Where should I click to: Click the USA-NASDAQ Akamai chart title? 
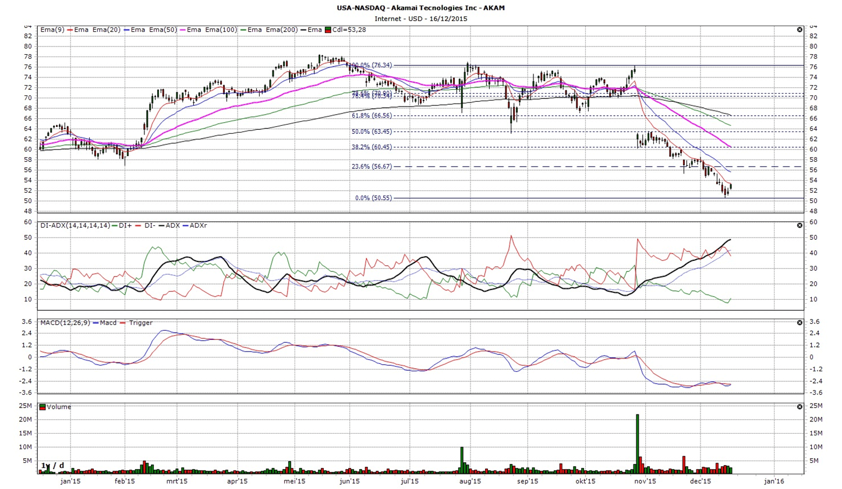(420, 8)
